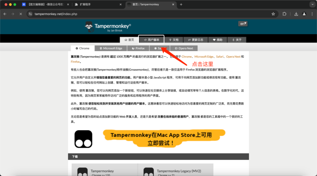The height and width of the screenshot is (176, 317).
Task: Close the 扩展程序 browser tab
Action: click(x=121, y=5)
